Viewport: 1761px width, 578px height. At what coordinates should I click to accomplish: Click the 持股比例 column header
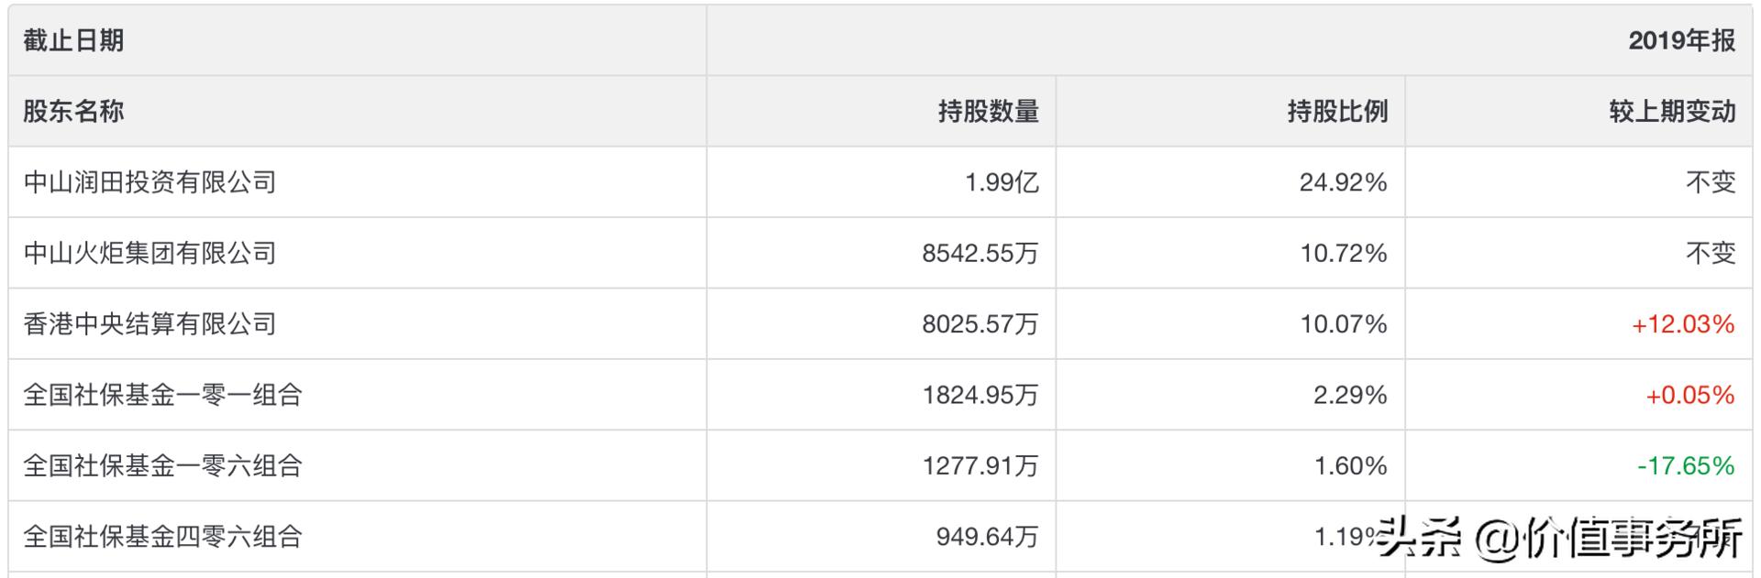pyautogui.click(x=1337, y=112)
